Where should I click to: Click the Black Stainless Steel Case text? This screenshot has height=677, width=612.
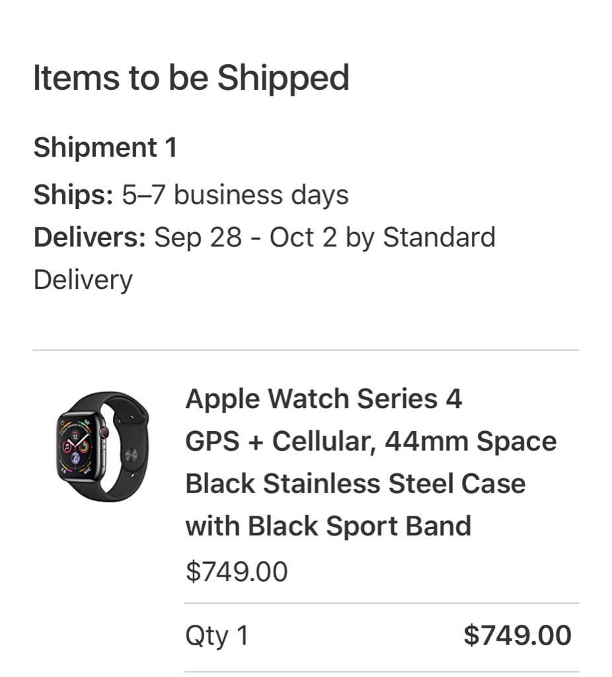[x=356, y=483]
